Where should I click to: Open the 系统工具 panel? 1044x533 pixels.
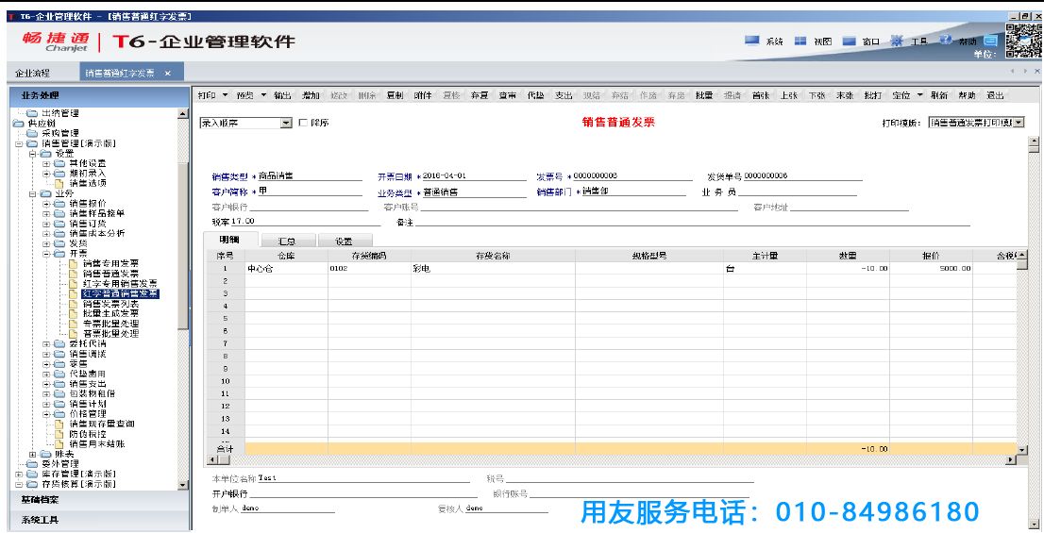98,520
